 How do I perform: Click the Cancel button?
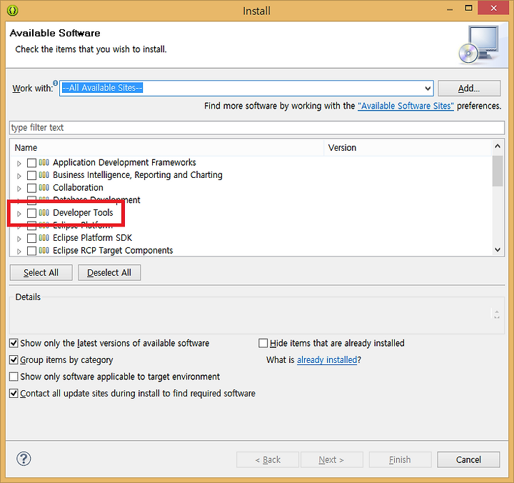[x=468, y=459]
